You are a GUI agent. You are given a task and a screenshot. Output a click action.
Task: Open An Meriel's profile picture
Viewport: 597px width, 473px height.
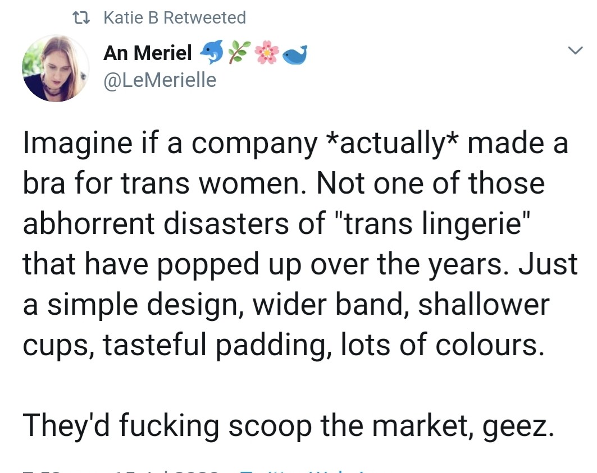54,68
